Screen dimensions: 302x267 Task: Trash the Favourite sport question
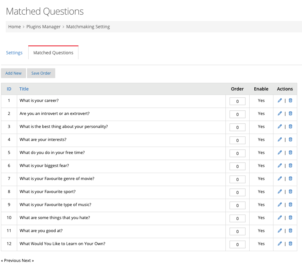[291, 191]
